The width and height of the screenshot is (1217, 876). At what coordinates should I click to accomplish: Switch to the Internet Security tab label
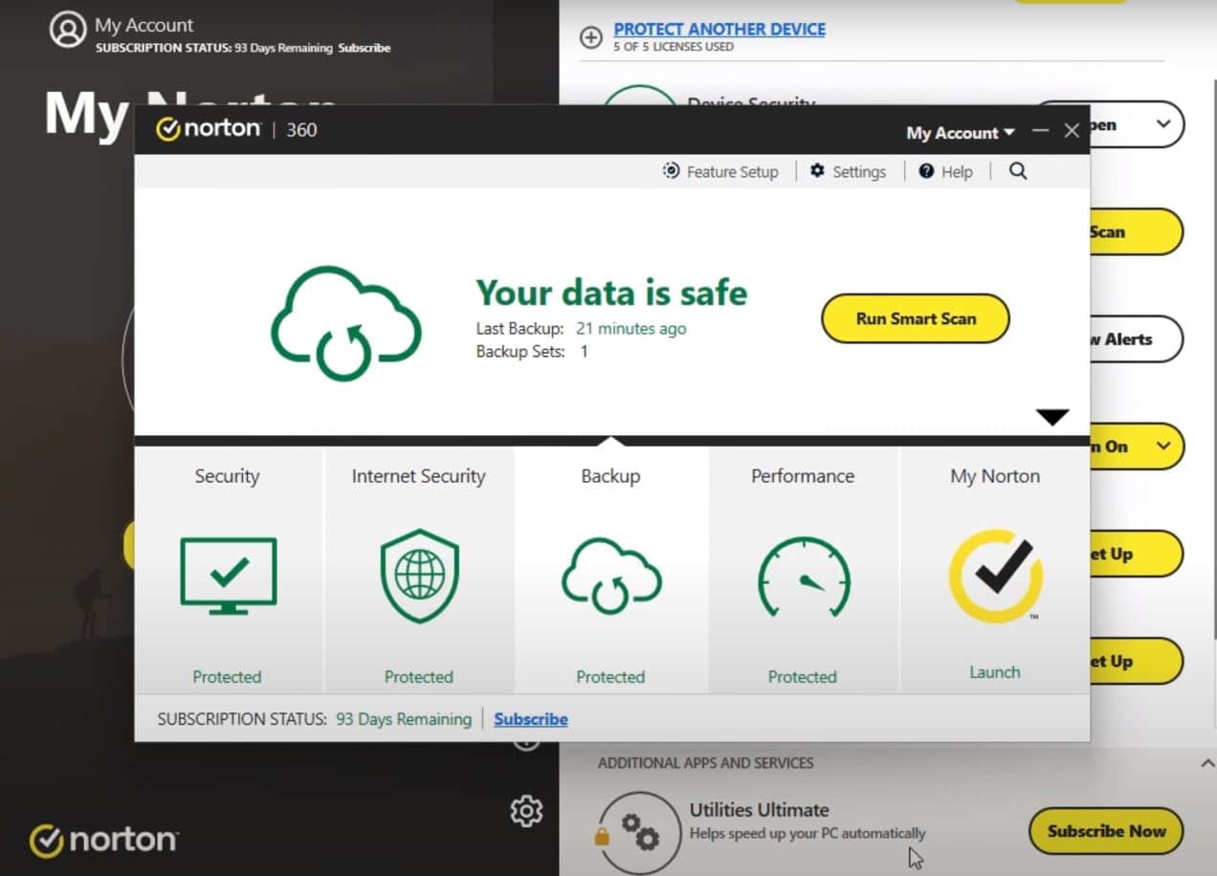(419, 476)
